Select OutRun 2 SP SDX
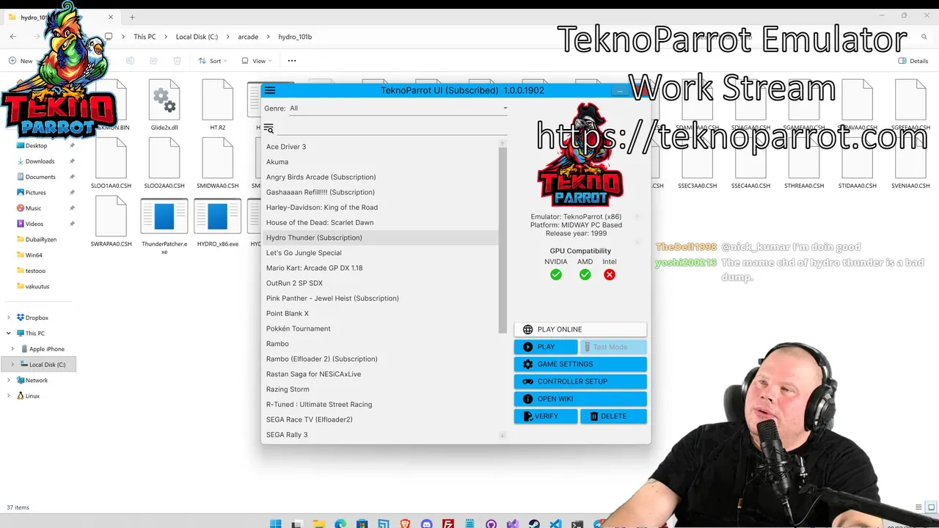This screenshot has height=528, width=939. (x=380, y=283)
